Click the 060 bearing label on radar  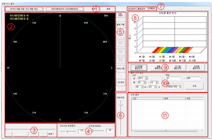click(x=105, y=42)
